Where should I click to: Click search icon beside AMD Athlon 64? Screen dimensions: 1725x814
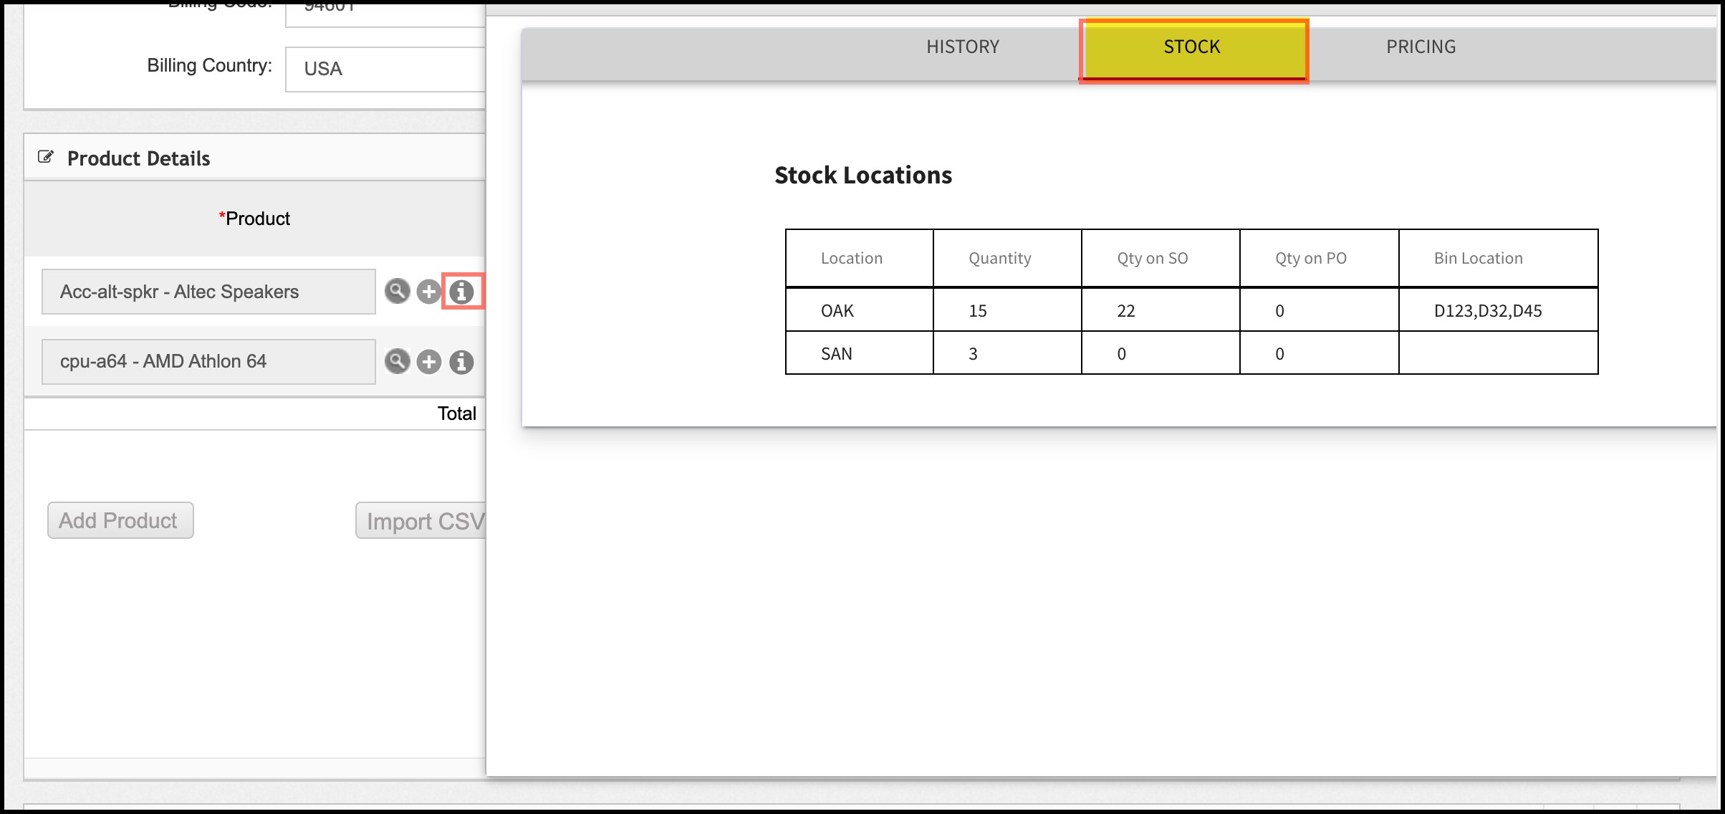click(397, 361)
